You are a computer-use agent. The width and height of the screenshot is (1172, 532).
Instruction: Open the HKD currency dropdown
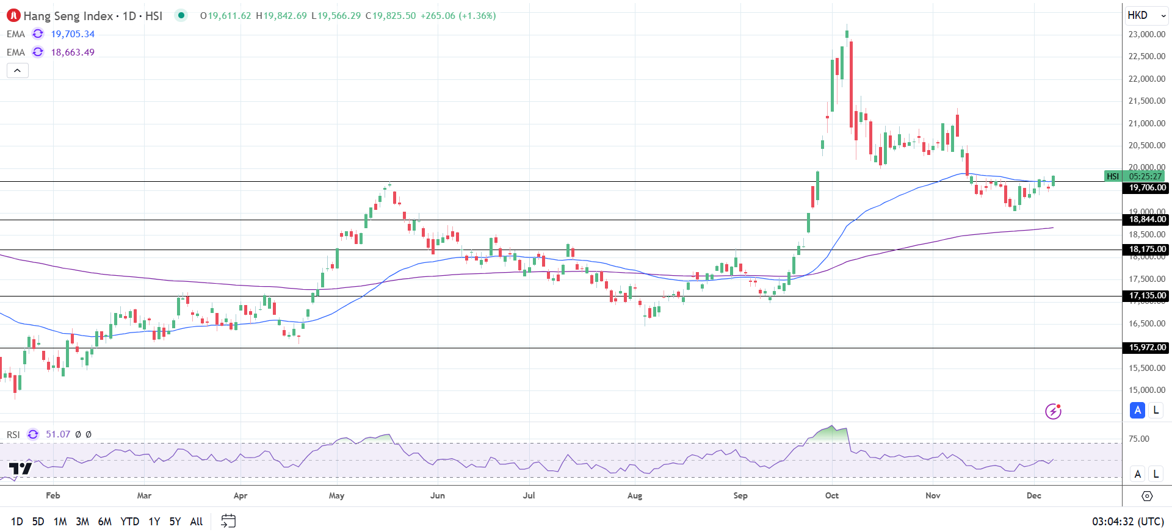1147,15
